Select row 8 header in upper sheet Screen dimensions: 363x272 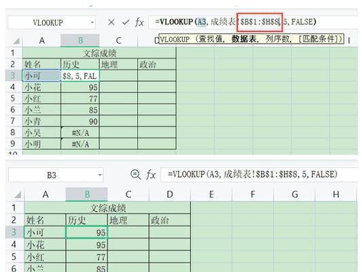[14, 133]
